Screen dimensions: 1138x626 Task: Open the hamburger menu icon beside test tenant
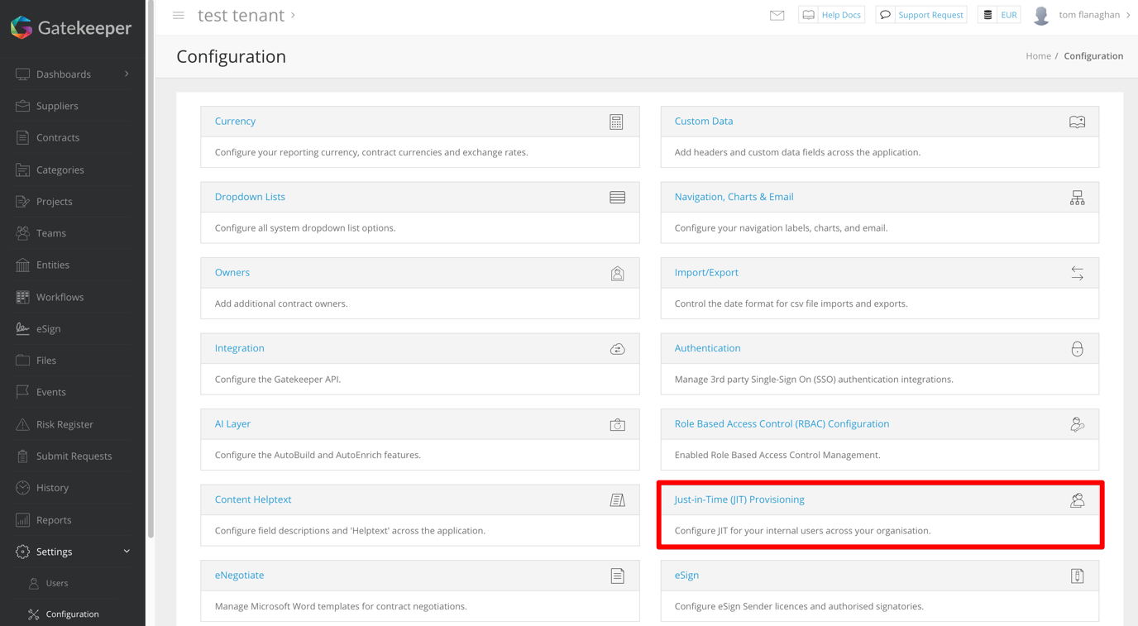pos(179,14)
